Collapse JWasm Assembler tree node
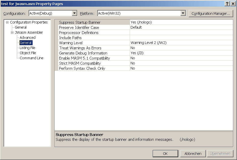 (x=12, y=32)
